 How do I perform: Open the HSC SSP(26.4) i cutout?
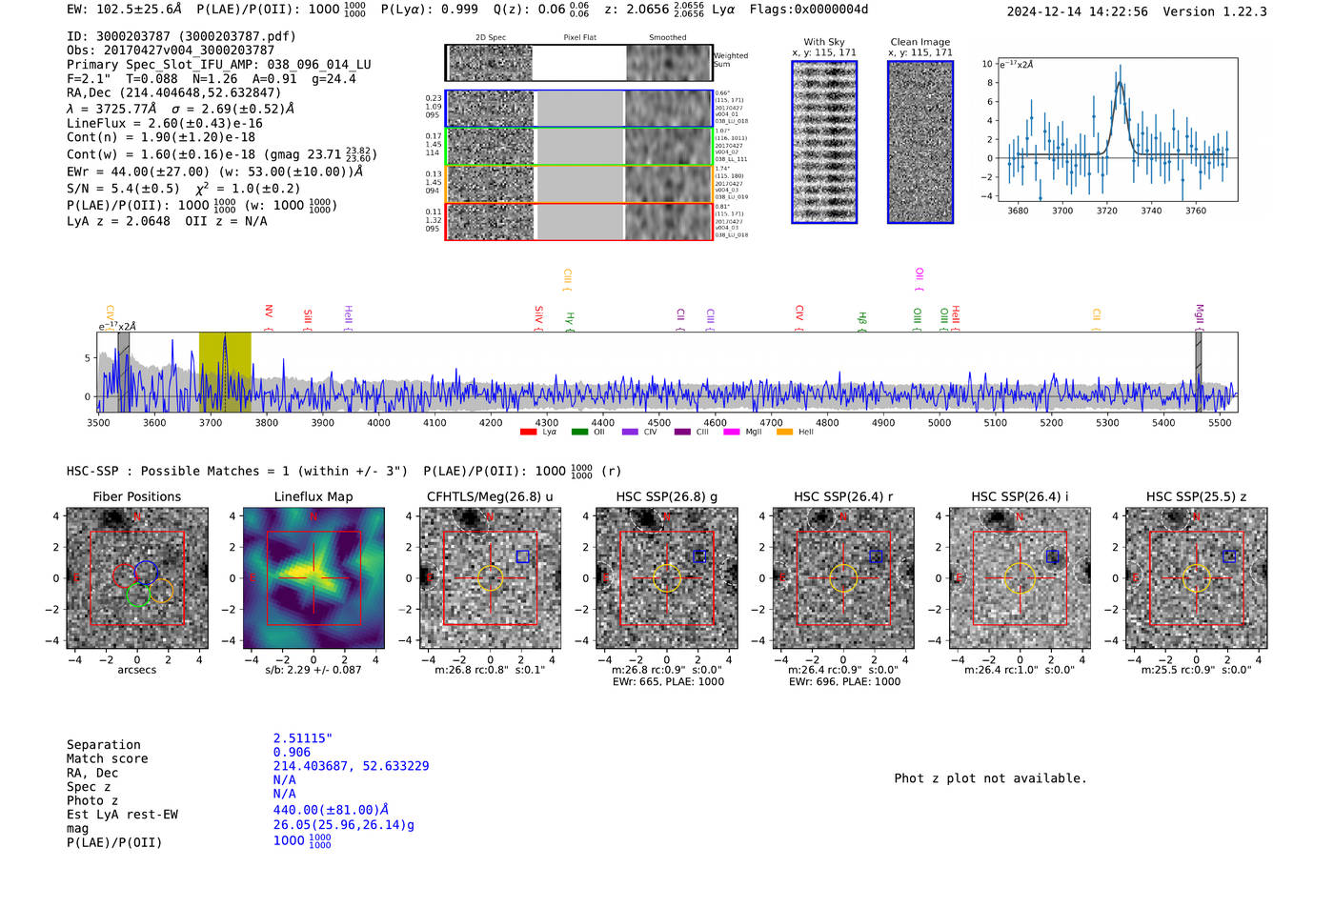point(1020,577)
